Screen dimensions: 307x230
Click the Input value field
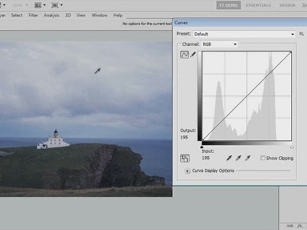pyautogui.click(x=206, y=158)
